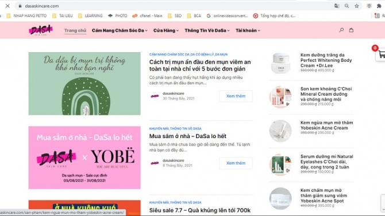
Task: Open the PHOTO bookmark
Action: pos(118,15)
